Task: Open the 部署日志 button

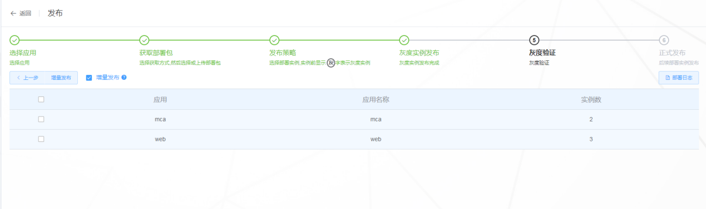Action: click(678, 78)
